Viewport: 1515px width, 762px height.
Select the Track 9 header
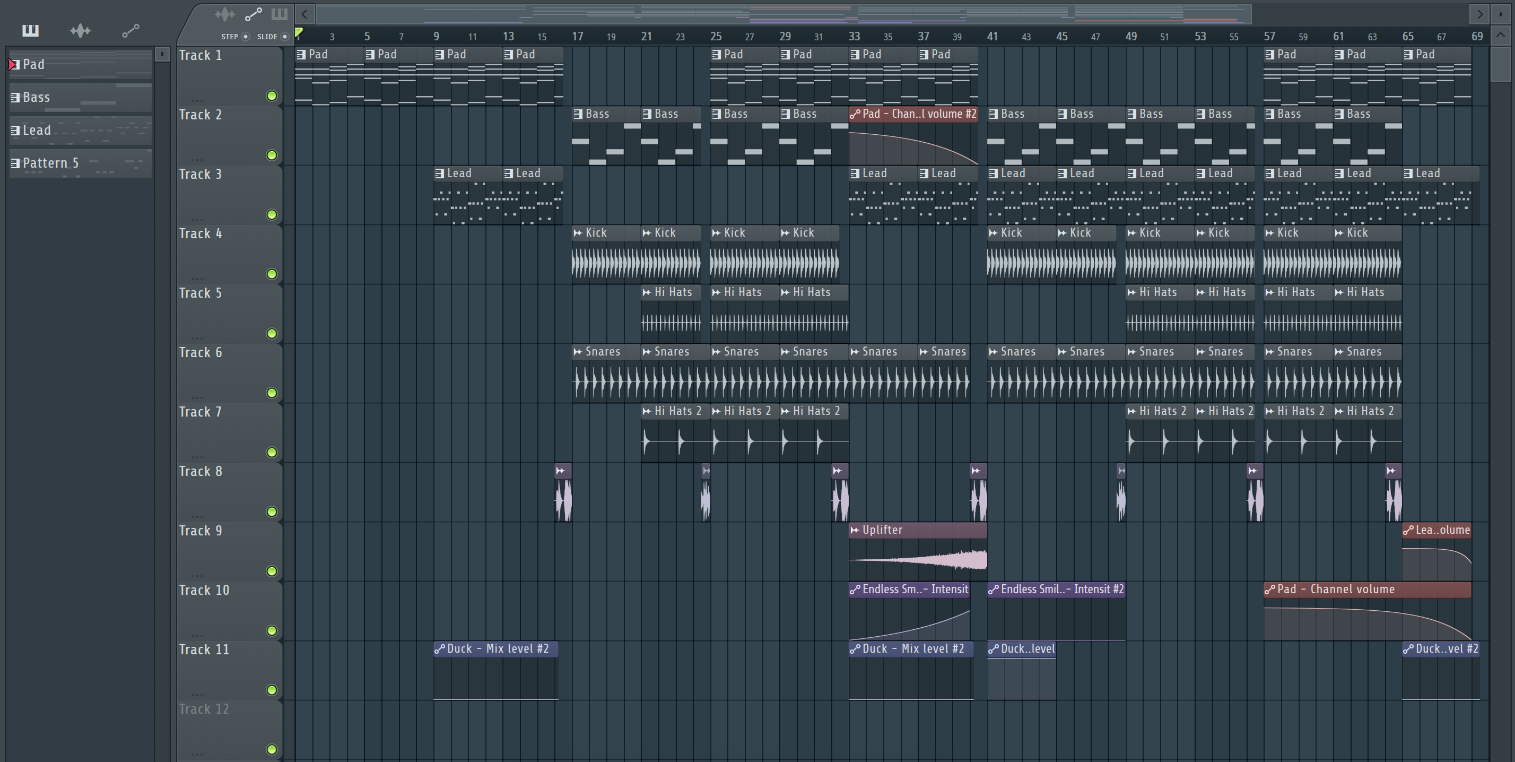click(x=230, y=551)
